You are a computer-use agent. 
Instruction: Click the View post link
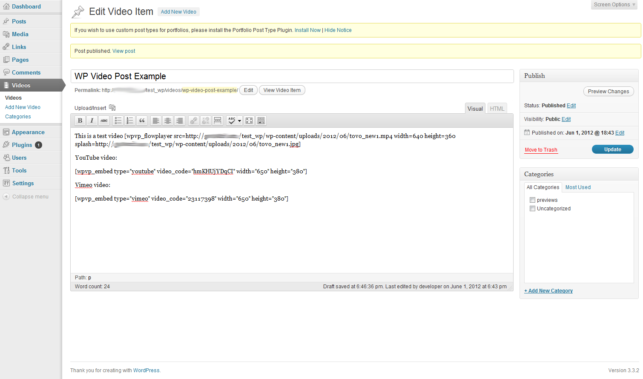(x=124, y=51)
